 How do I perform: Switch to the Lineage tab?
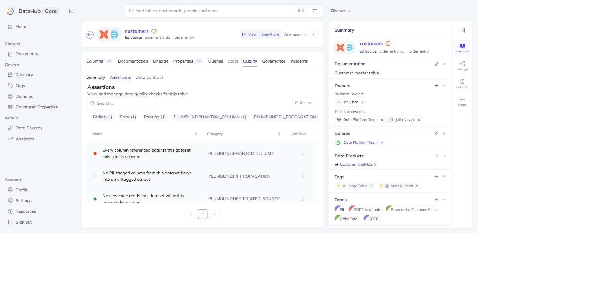(161, 61)
